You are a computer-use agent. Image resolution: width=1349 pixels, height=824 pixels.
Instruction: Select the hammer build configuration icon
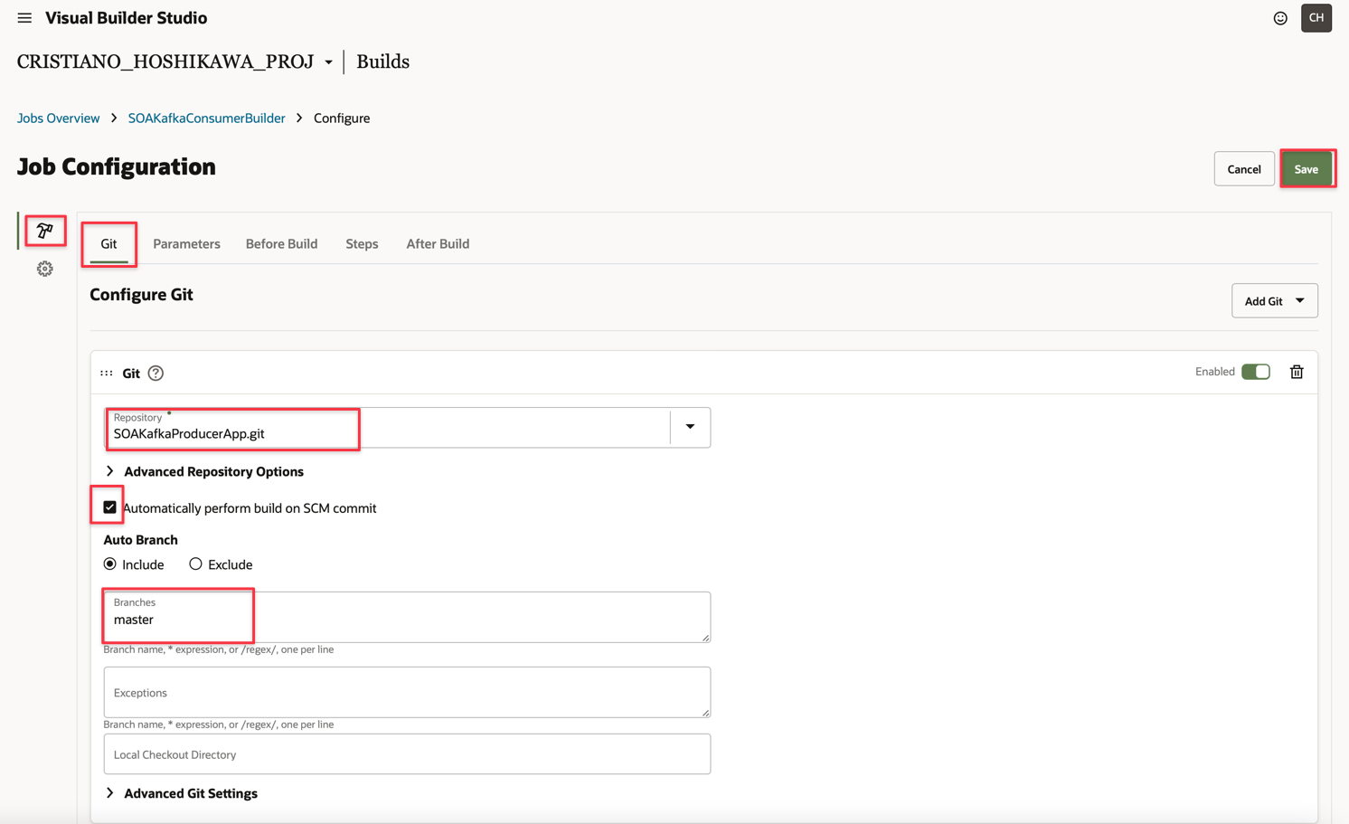(45, 231)
